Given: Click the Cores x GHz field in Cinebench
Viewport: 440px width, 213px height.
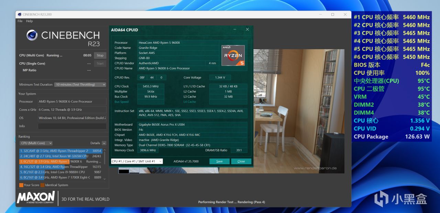Looking at the screenshot, I should [72, 110].
